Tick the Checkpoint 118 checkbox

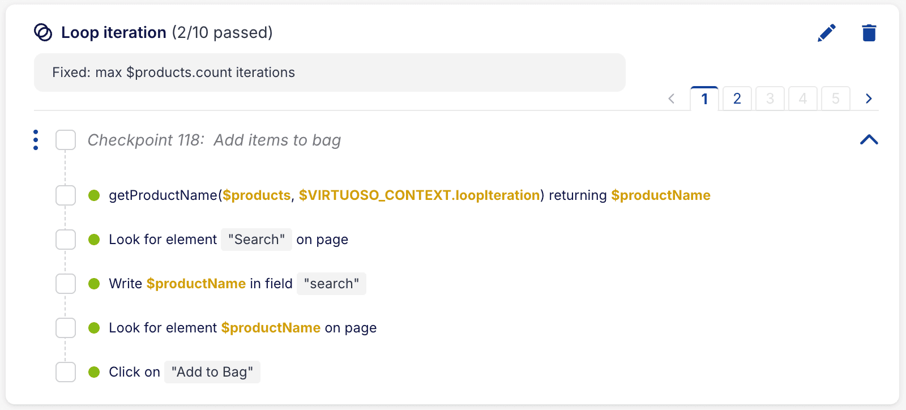tap(66, 140)
